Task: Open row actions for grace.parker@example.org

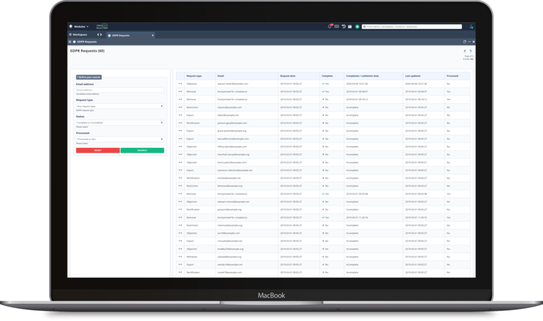Action: click(x=180, y=131)
